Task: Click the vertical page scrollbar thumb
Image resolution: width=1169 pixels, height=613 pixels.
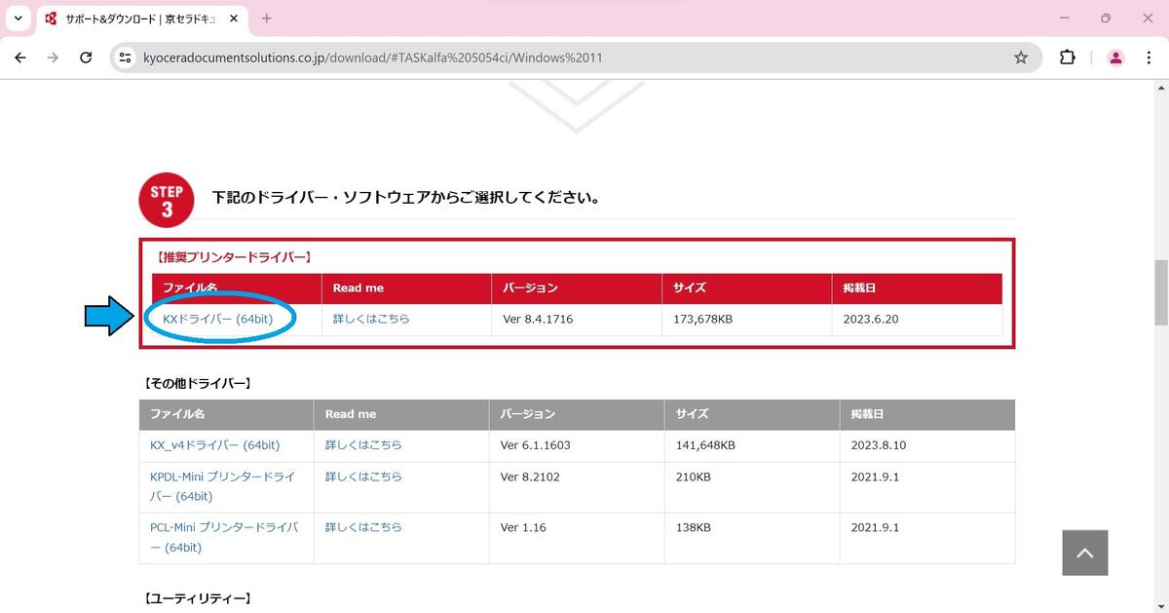Action: click(x=1160, y=292)
